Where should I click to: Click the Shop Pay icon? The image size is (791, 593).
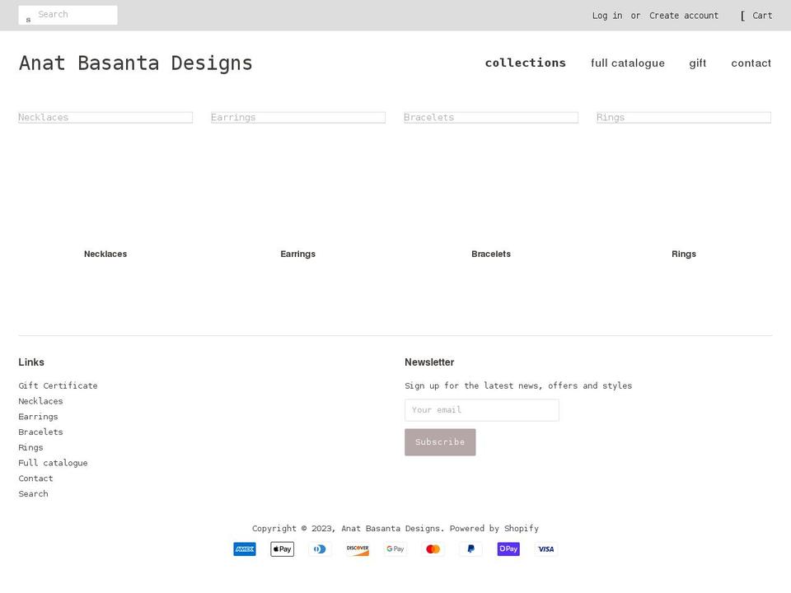tap(508, 549)
